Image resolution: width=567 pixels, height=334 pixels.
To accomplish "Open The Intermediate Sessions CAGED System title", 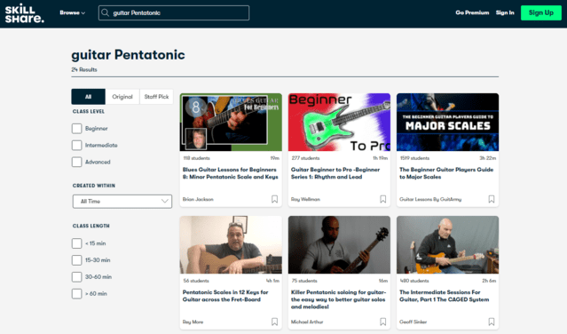I will (x=444, y=296).
